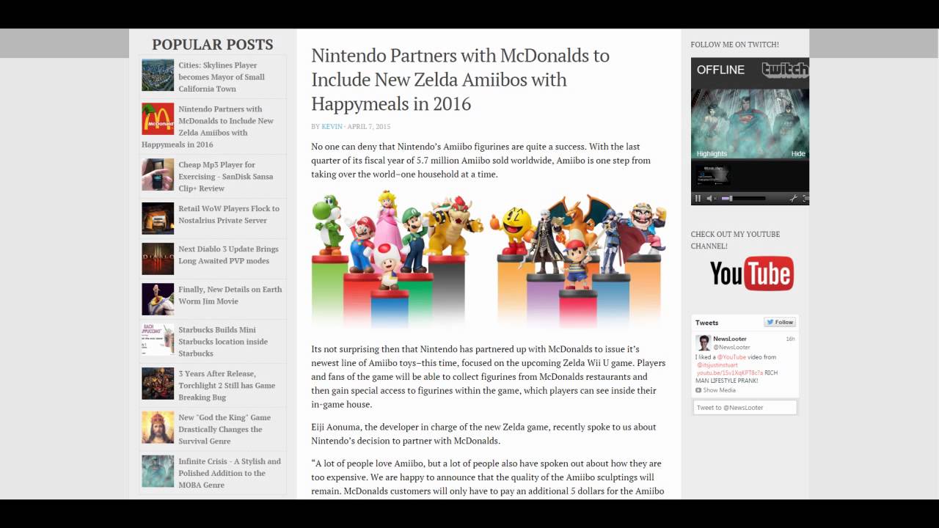
Task: Open Diablo 3 post thumbnail
Action: point(158,259)
